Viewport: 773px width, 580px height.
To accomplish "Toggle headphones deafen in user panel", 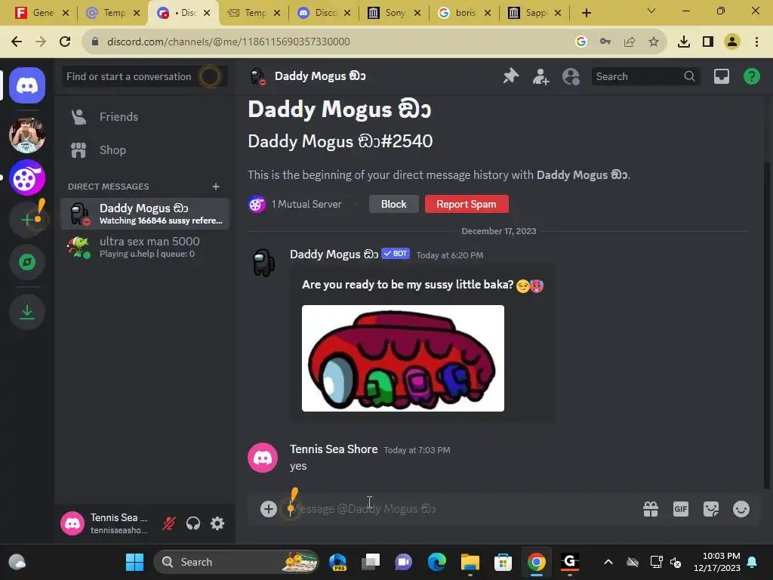I will point(193,523).
